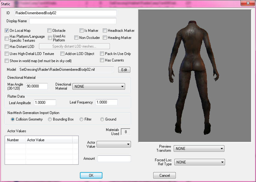This screenshot has height=182, width=256.
Task: Check the Non Occluder box
Action: (76, 38)
